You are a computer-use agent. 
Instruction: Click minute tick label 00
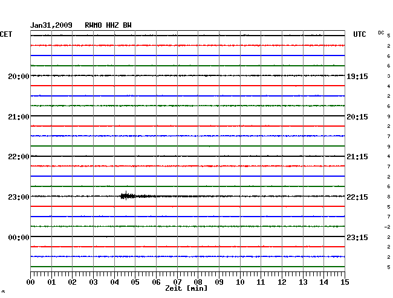[31, 282]
